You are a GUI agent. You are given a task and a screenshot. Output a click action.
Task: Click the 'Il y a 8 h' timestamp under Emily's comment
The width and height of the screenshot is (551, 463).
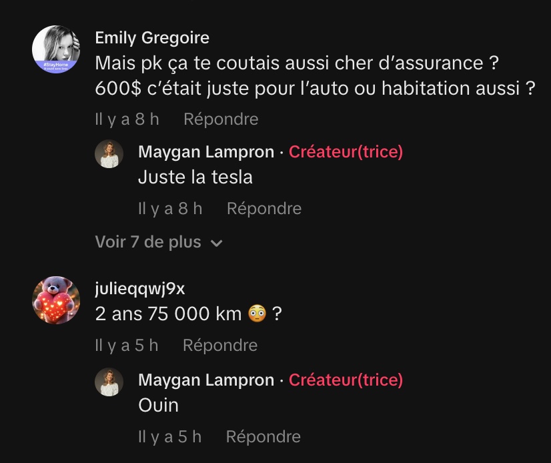coord(127,119)
